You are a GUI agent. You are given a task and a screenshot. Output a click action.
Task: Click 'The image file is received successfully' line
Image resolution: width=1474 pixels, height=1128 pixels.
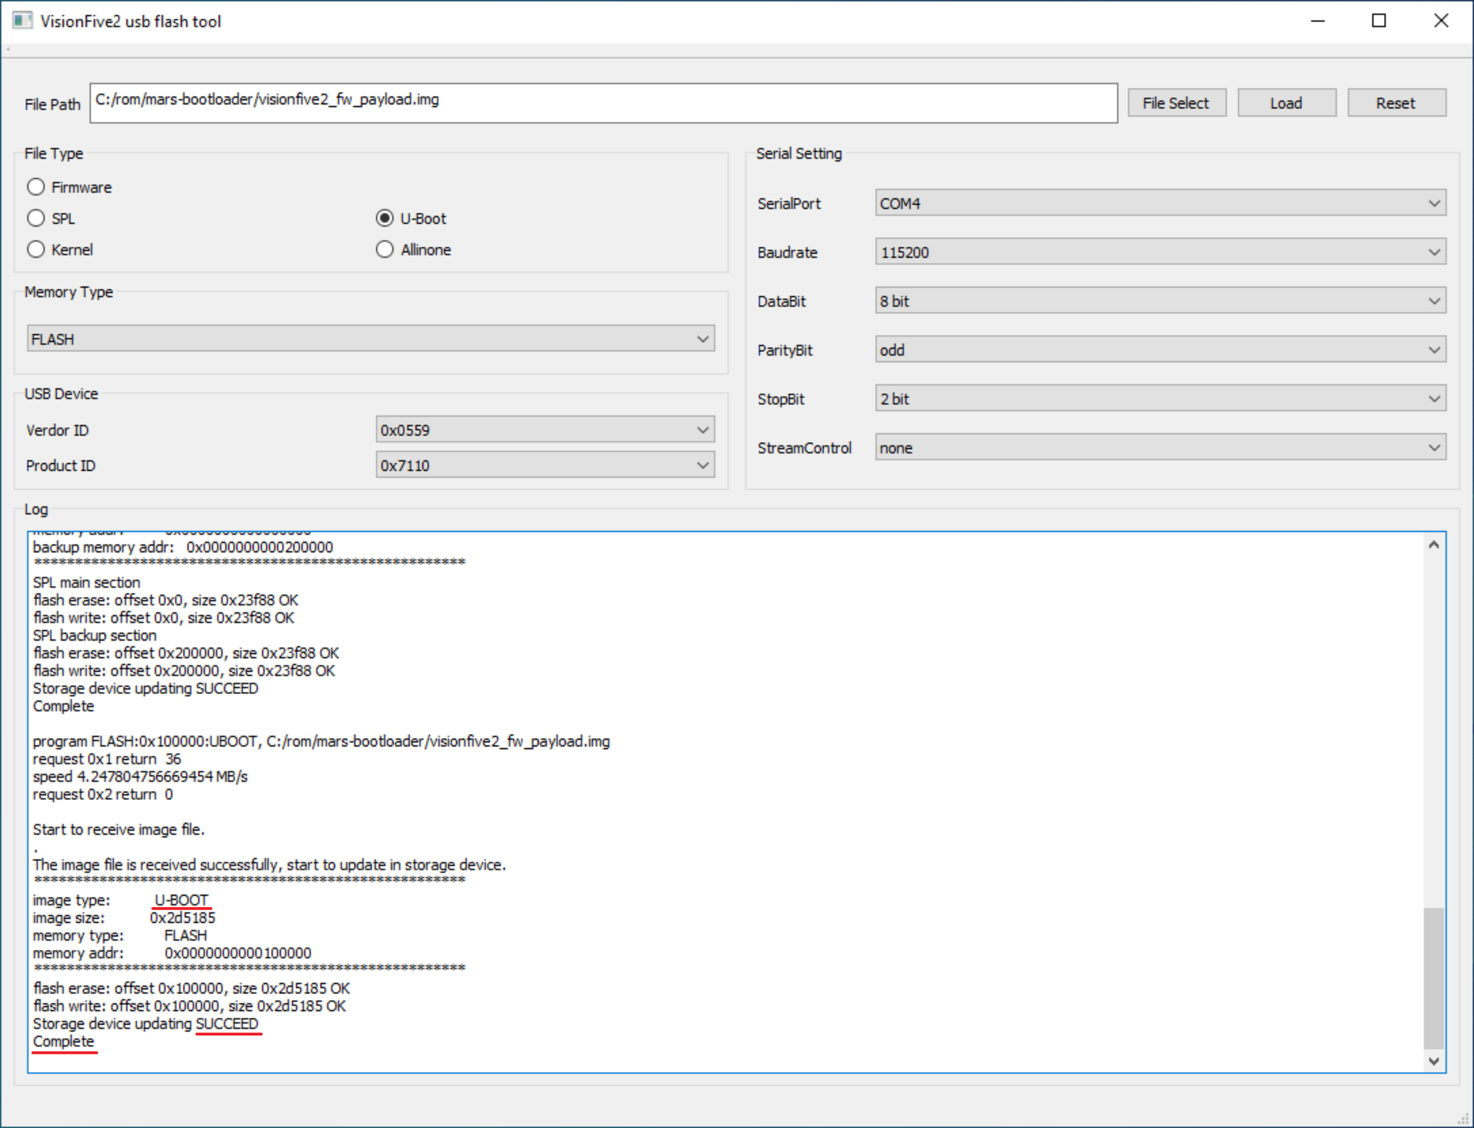269,864
